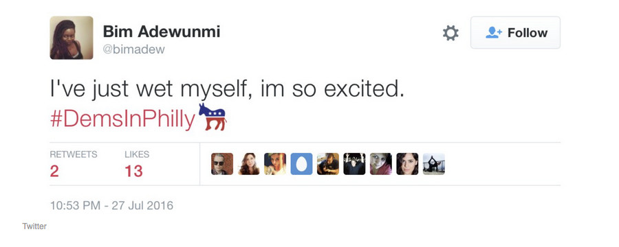Image resolution: width=619 pixels, height=247 pixels.
Task: Open the Bim Adewunmi display name
Action: pyautogui.click(x=162, y=32)
